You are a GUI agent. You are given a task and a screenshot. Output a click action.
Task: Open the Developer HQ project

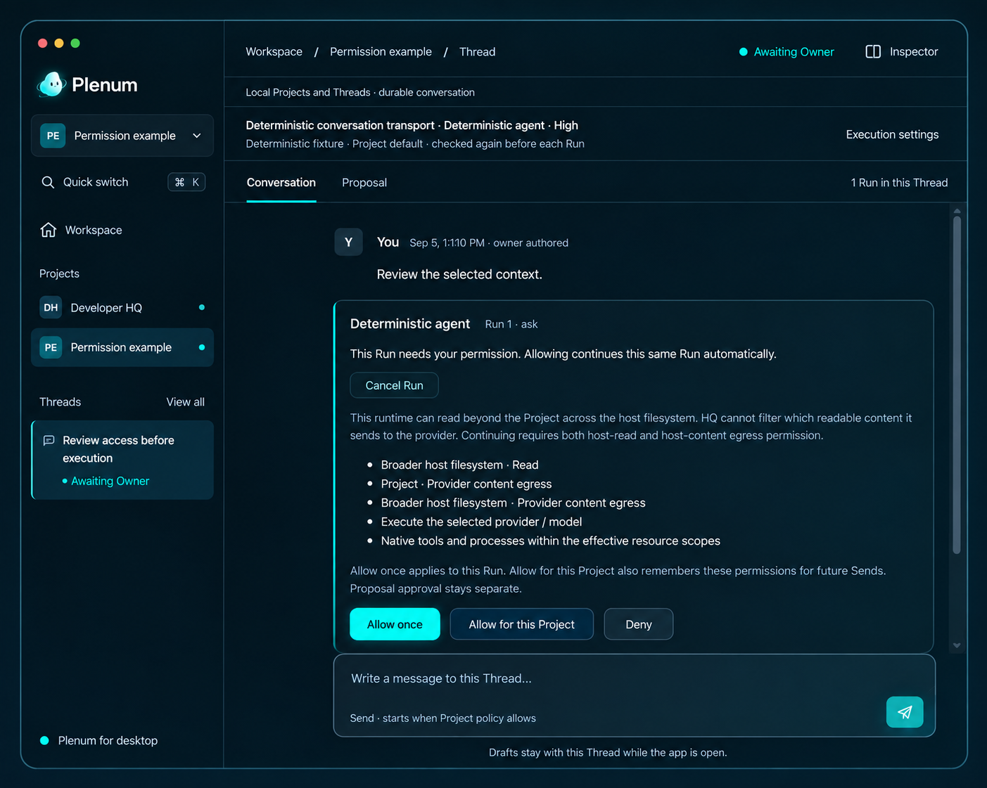pyautogui.click(x=122, y=307)
